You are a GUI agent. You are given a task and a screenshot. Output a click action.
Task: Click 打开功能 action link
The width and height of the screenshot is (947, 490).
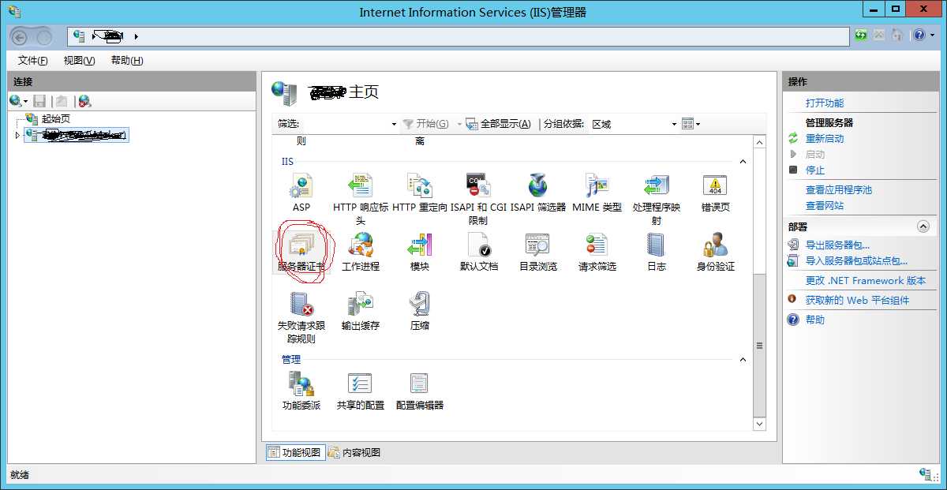pos(825,103)
